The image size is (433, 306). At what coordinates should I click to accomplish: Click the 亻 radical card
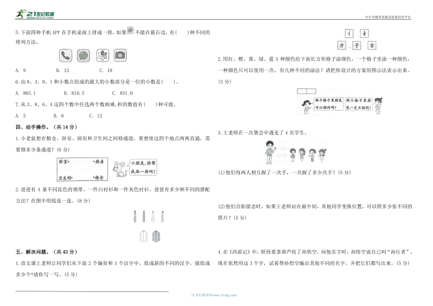pos(349,34)
